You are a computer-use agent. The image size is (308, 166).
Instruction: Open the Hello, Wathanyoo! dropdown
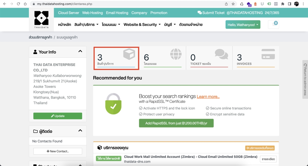click(x=243, y=25)
